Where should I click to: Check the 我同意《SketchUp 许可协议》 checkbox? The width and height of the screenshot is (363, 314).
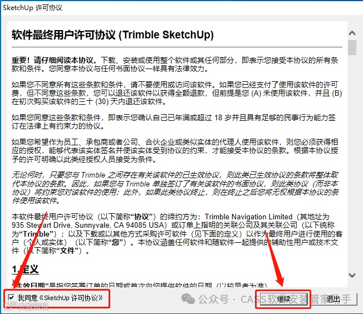pyautogui.click(x=11, y=297)
